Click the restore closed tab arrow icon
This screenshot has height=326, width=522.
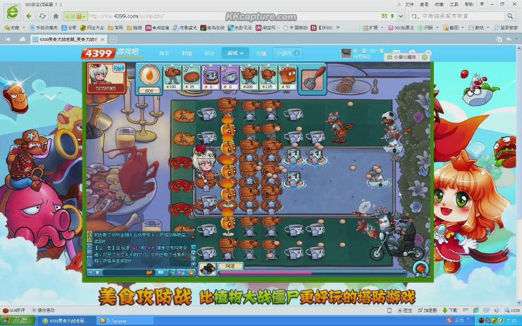click(x=509, y=40)
